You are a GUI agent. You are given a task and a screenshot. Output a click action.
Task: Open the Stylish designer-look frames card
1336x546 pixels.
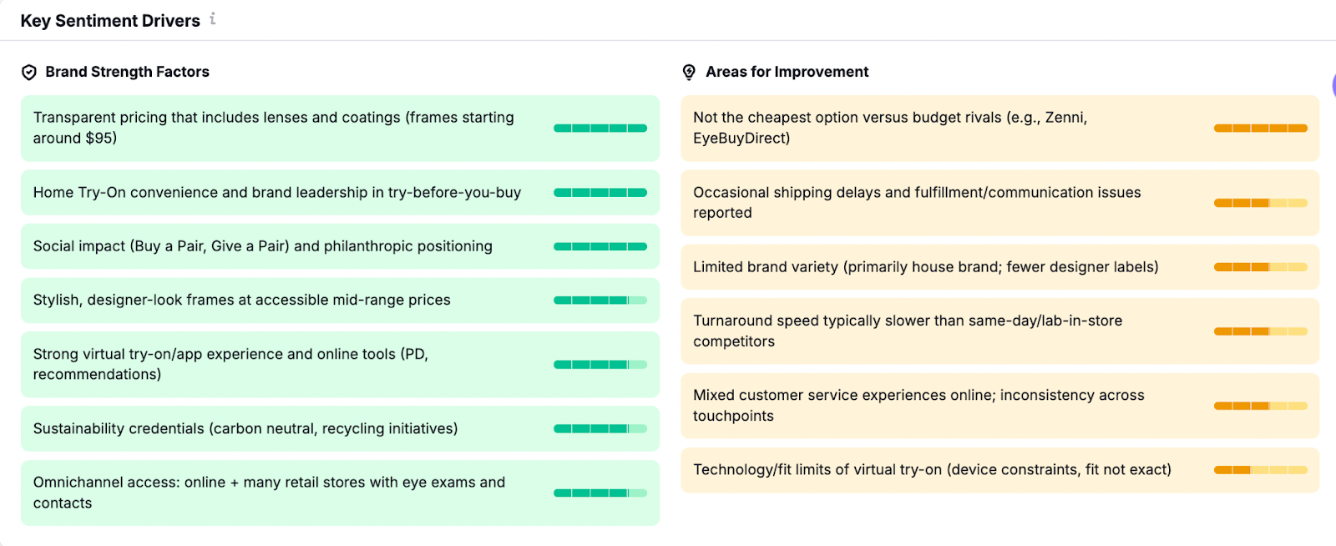click(x=242, y=300)
